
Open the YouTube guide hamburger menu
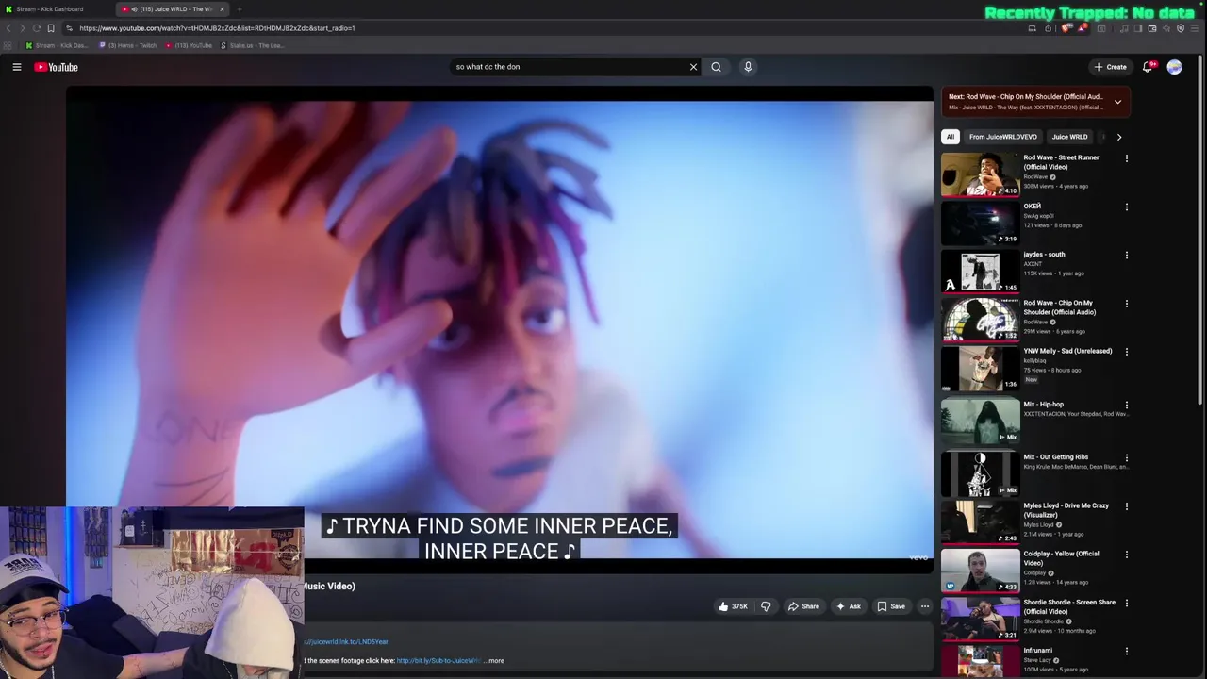[17, 67]
